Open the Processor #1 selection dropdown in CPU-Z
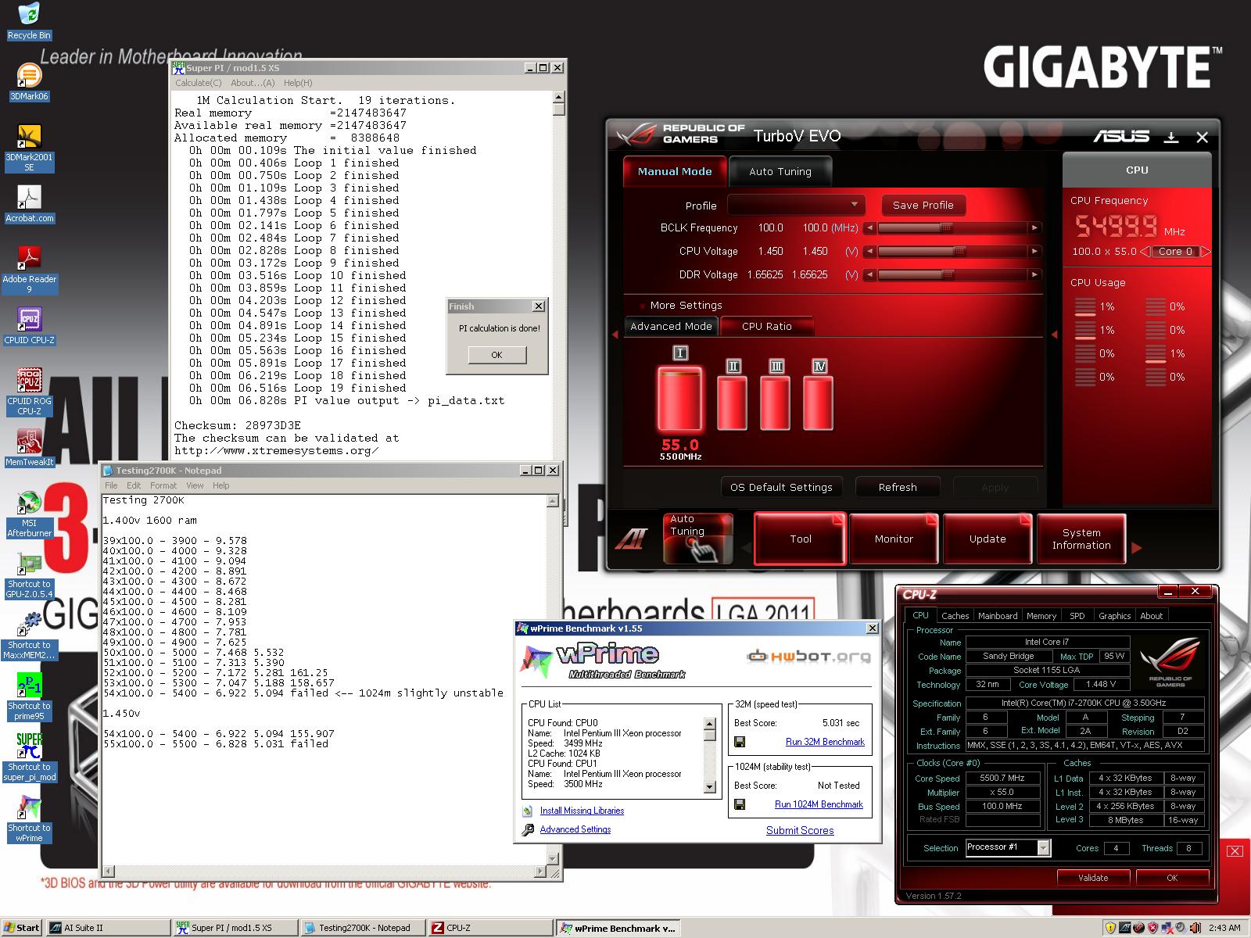The width and height of the screenshot is (1251, 938). [1008, 847]
